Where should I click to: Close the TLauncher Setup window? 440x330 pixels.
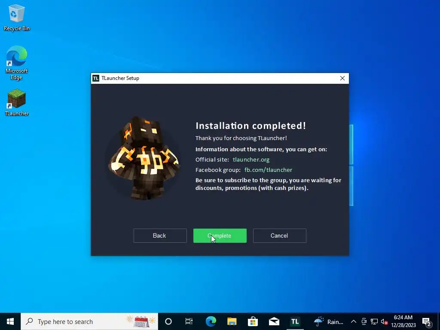(342, 78)
